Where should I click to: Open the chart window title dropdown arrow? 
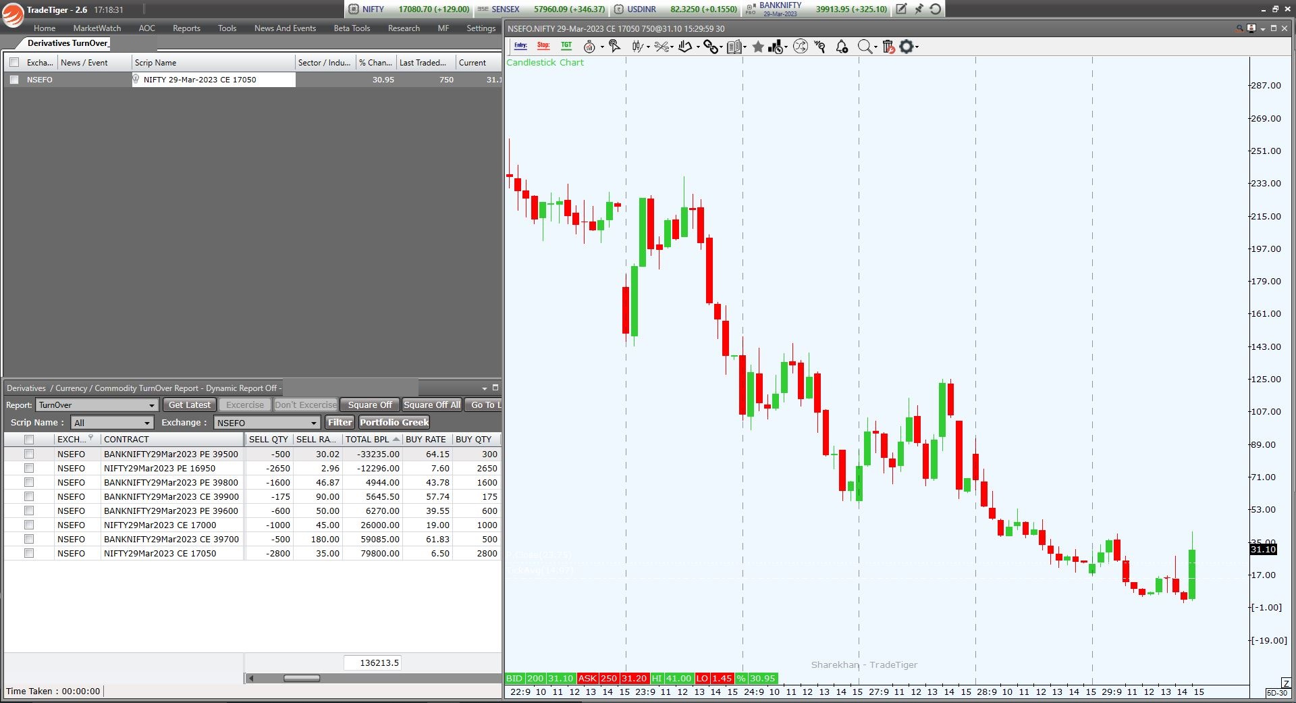click(x=1263, y=29)
